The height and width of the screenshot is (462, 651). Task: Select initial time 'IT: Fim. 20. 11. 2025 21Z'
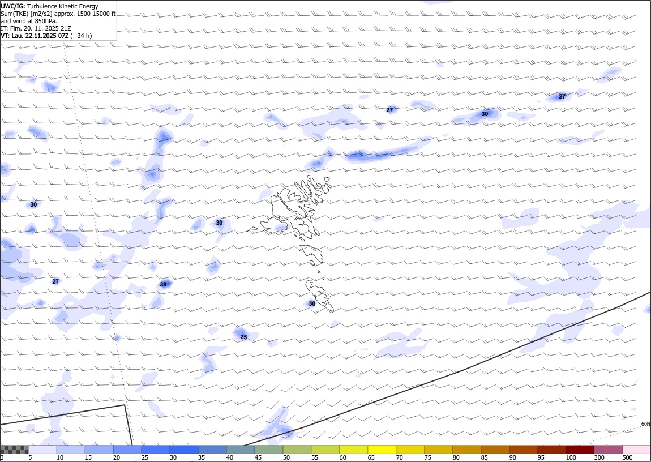tap(36, 28)
